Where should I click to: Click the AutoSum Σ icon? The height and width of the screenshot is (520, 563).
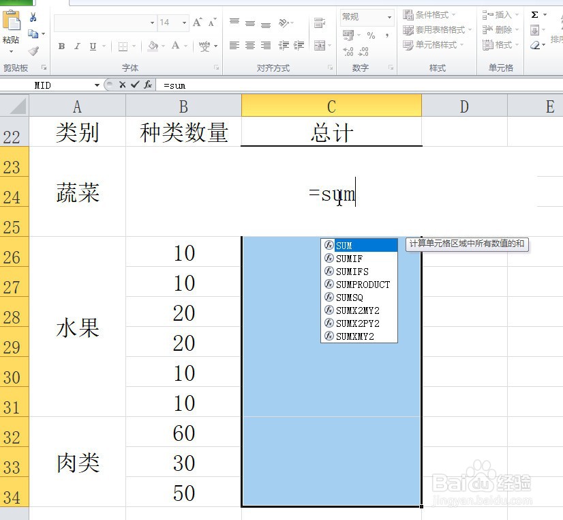point(534,15)
